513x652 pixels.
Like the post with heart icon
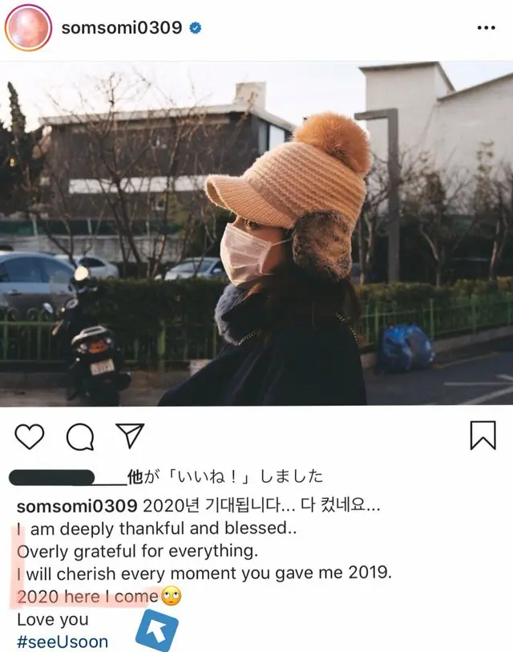coord(30,436)
